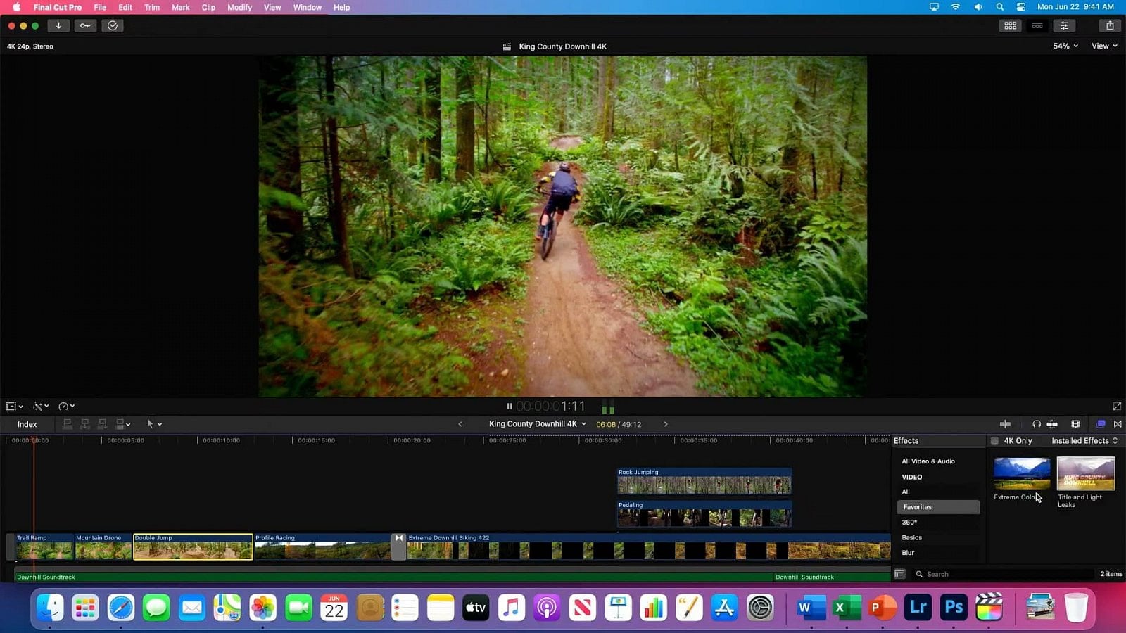Select the Extreme Color effect thumbnail

1022,473
